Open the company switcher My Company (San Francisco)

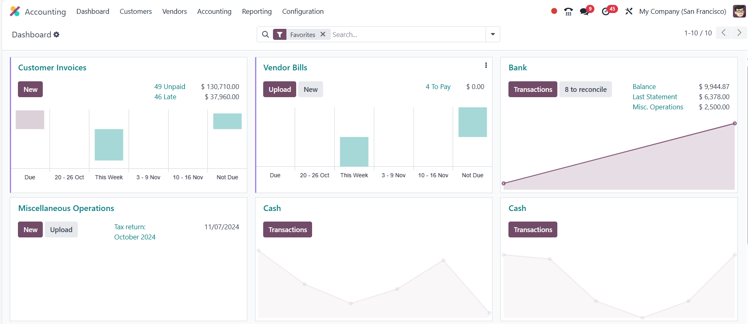pyautogui.click(x=682, y=11)
